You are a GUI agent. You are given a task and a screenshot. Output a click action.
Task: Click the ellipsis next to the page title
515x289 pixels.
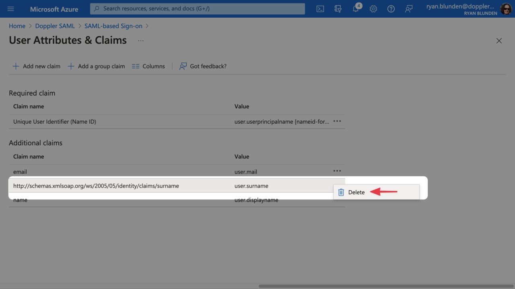click(141, 41)
